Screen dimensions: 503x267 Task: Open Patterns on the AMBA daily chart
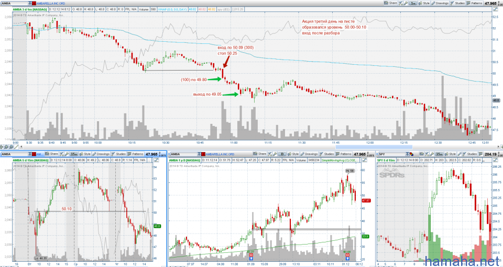pos(344,154)
